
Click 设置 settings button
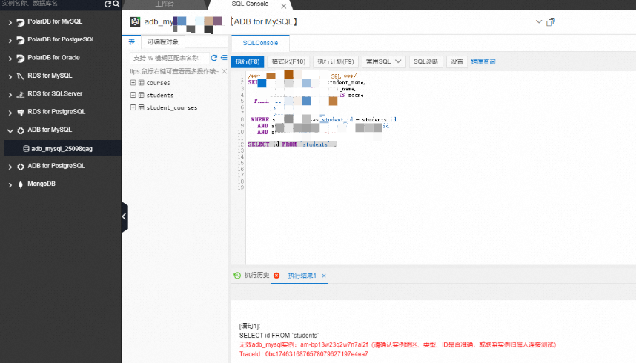[457, 61]
